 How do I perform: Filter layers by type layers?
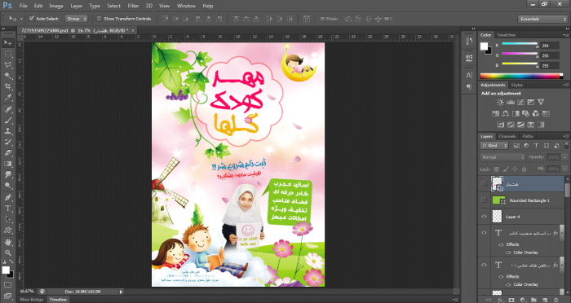[x=536, y=146]
